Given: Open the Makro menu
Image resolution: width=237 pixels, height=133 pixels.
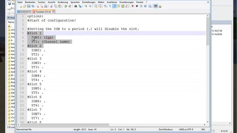Looking at the screenshot, I should click(101, 2).
